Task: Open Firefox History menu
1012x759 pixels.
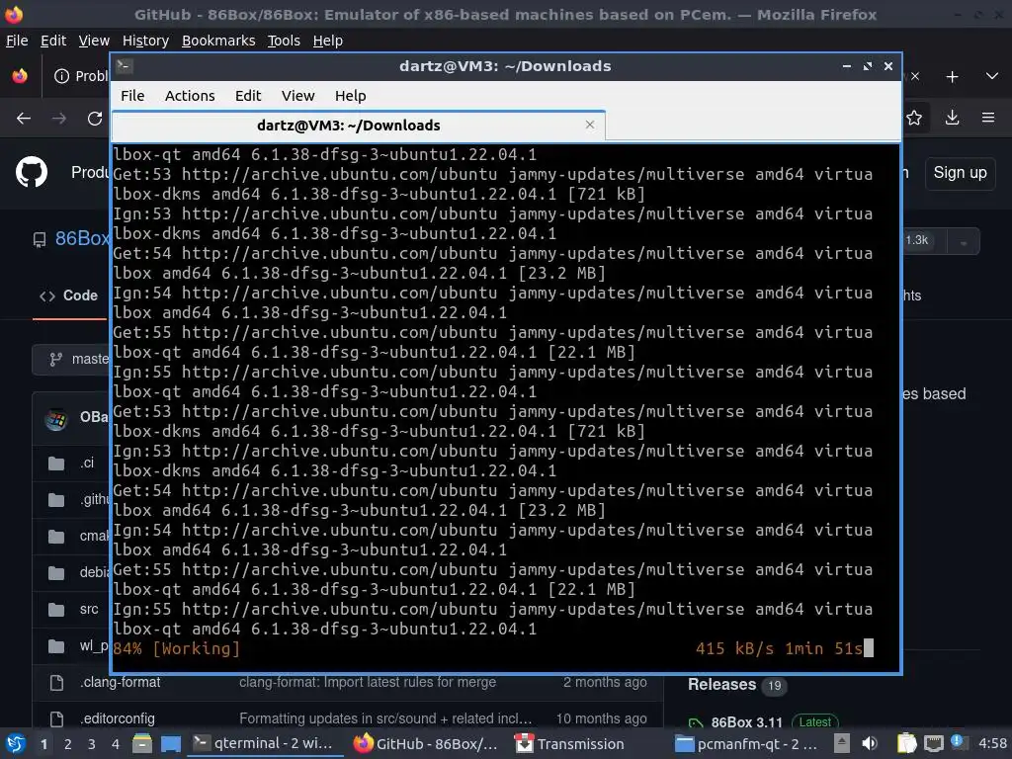Action: click(x=145, y=41)
